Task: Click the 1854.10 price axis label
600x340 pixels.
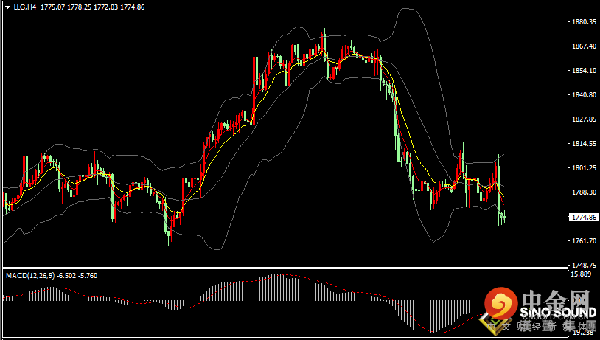Action: 585,71
